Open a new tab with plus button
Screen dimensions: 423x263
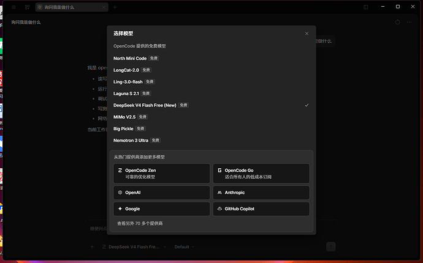[x=115, y=7]
